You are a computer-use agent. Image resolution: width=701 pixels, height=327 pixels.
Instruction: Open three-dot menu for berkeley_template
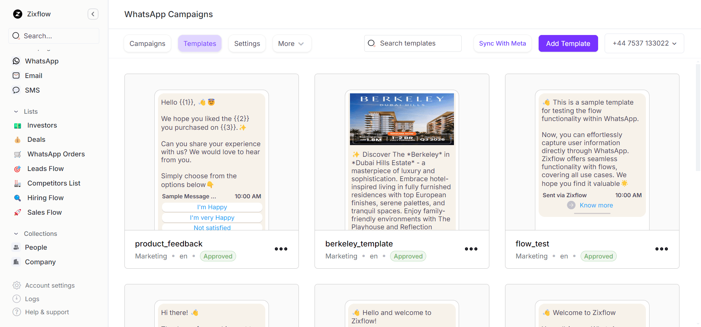click(471, 249)
